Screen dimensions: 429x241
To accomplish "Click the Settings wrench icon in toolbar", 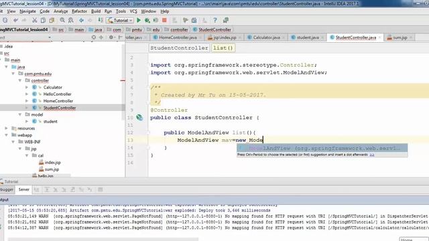I will [x=185, y=20].
